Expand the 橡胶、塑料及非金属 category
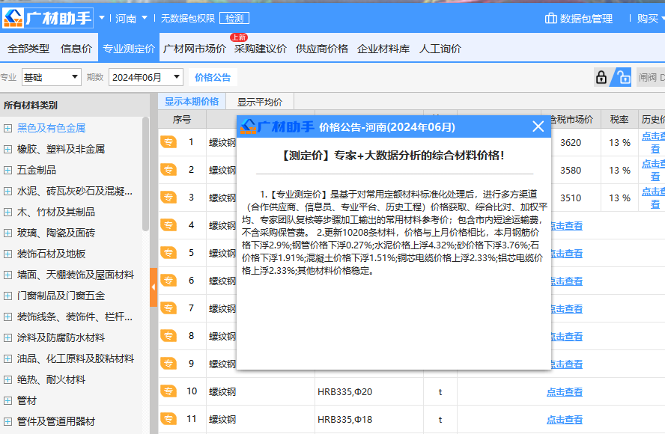Viewport: 665px width, 434px height. [7, 149]
